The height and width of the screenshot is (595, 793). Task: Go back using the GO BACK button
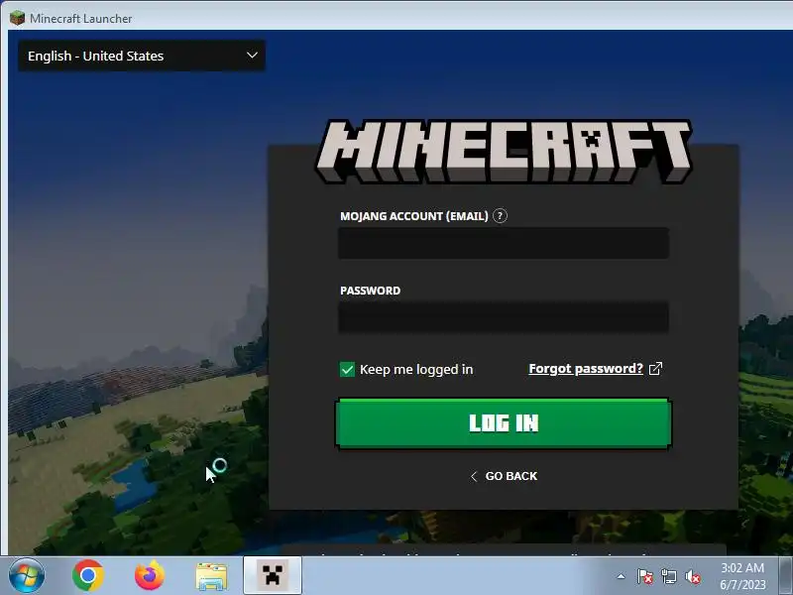pyautogui.click(x=504, y=476)
